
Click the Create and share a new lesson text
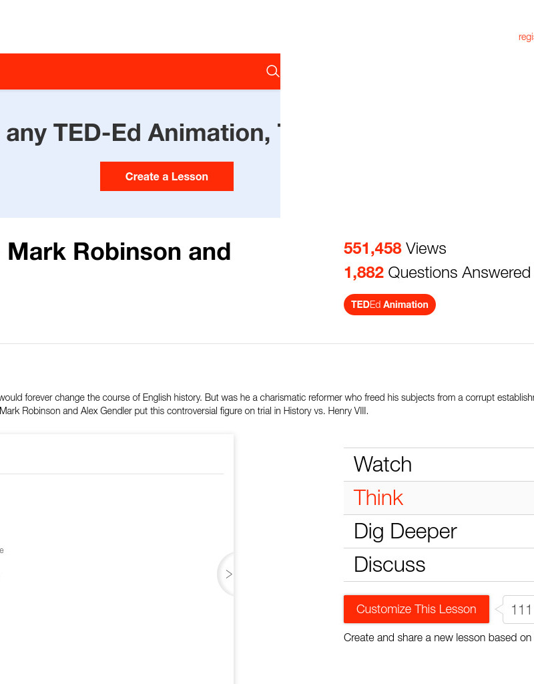click(x=437, y=637)
